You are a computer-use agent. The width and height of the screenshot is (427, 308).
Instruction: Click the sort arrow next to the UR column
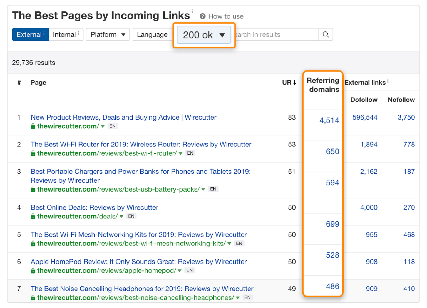(x=295, y=82)
